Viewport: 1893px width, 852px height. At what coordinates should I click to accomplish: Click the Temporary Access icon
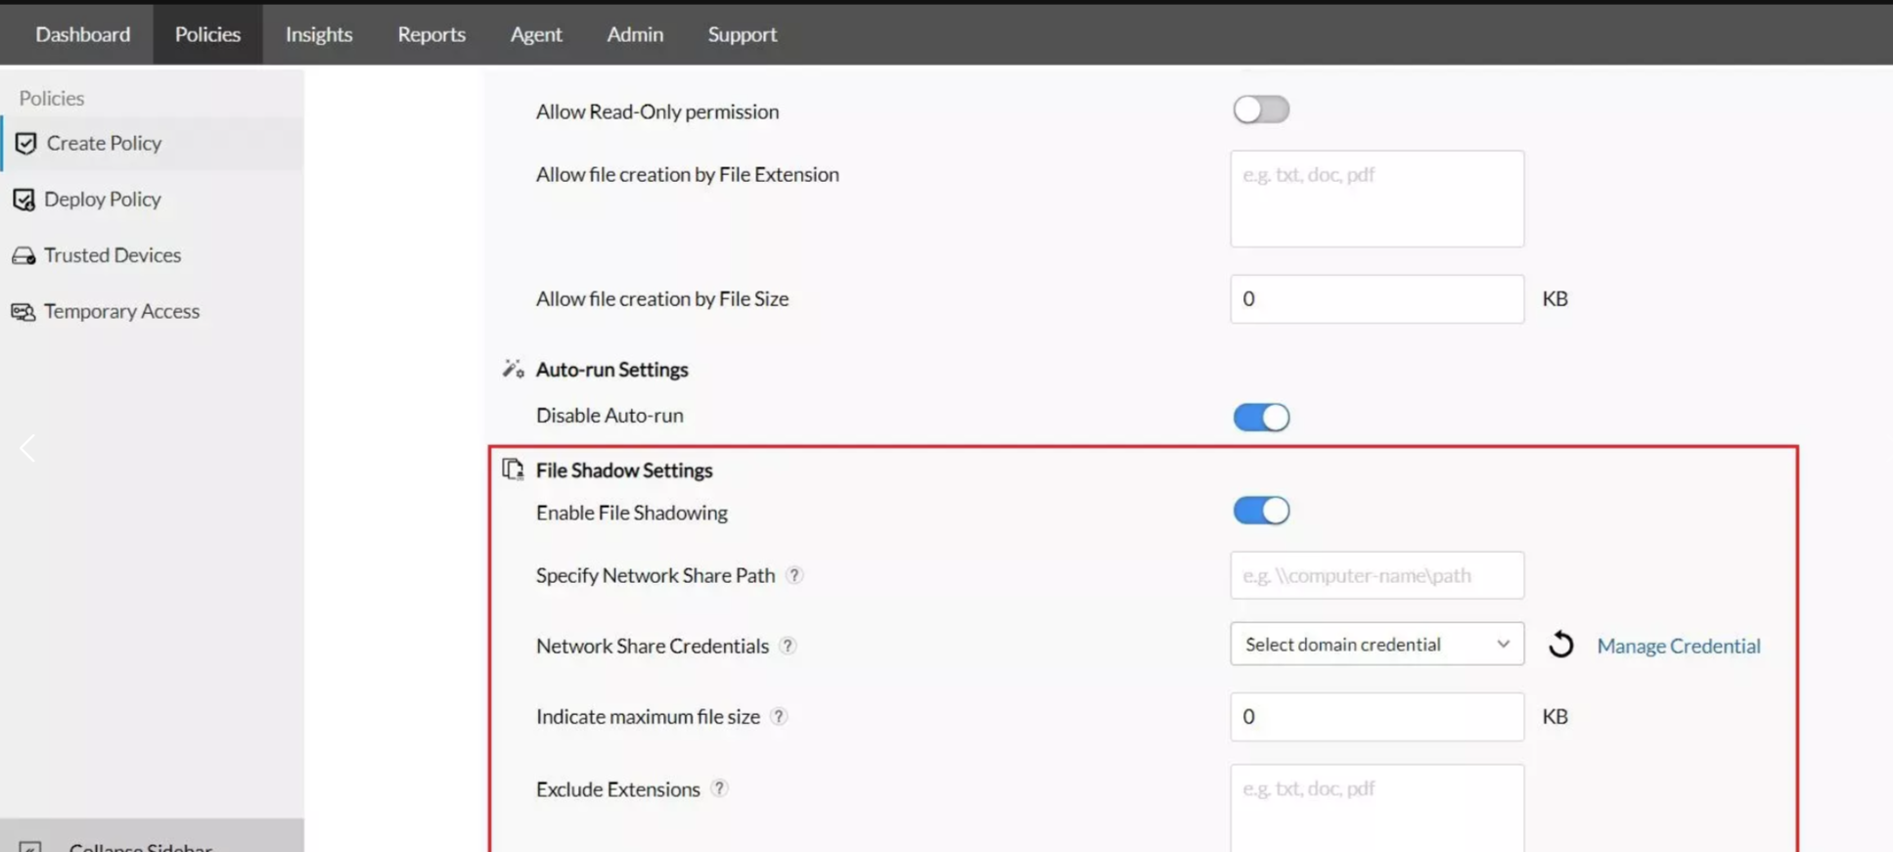[23, 312]
